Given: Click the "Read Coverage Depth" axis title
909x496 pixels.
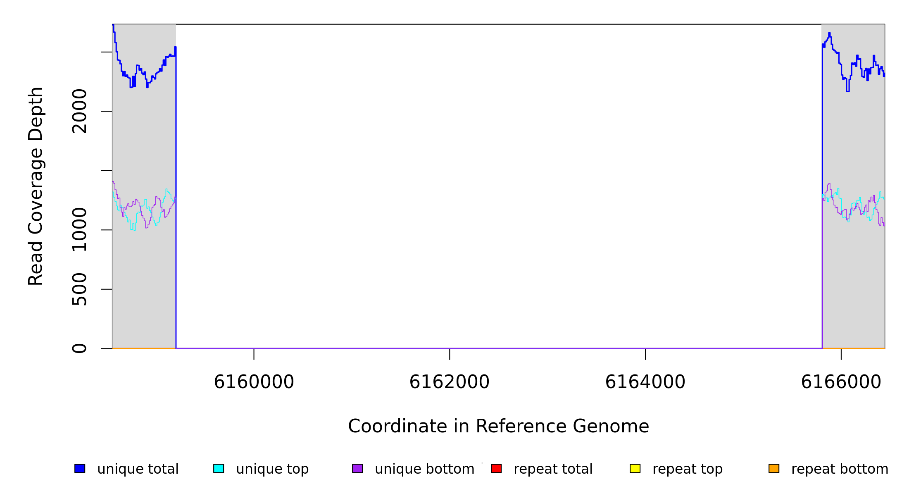Looking at the screenshot, I should point(36,186).
